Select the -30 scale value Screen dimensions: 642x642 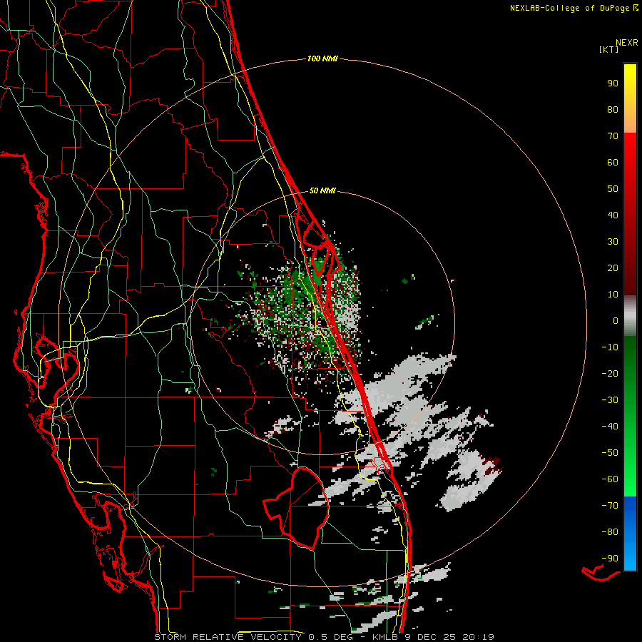click(x=610, y=400)
